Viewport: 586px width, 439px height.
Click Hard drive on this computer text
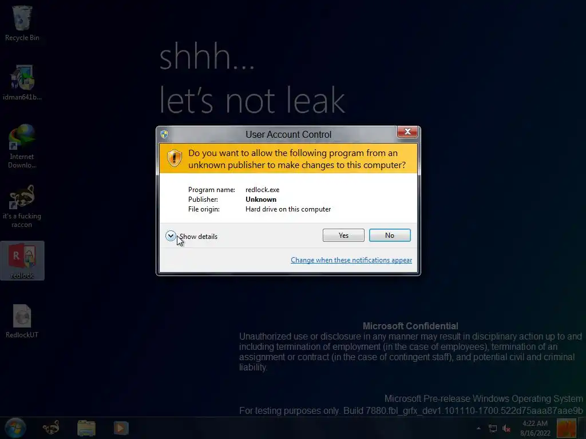(288, 209)
